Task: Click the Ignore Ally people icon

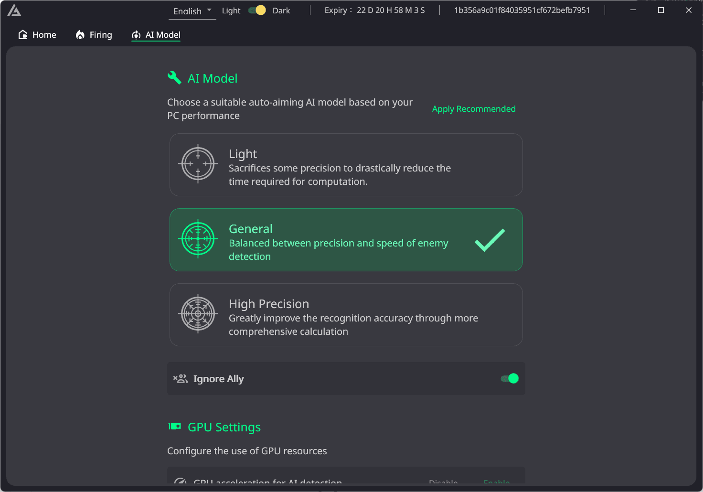Action: pos(181,379)
